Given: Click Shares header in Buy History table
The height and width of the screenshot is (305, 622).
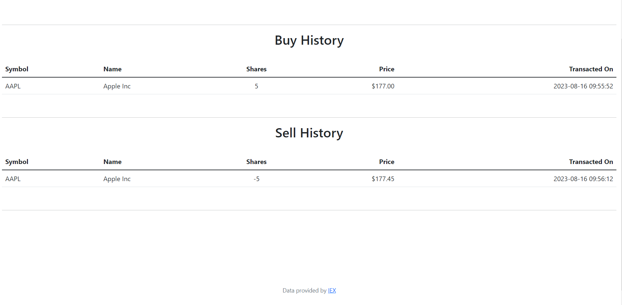Looking at the screenshot, I should [256, 69].
